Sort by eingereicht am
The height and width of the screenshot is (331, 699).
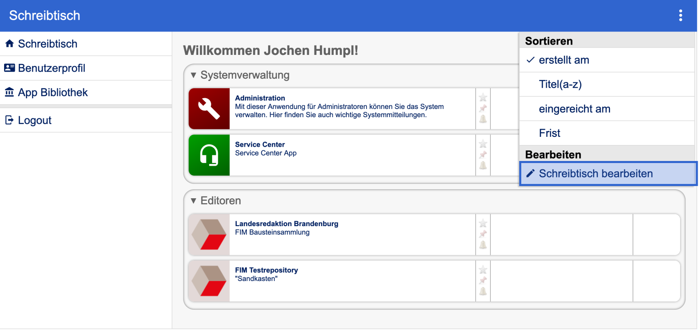tap(574, 109)
